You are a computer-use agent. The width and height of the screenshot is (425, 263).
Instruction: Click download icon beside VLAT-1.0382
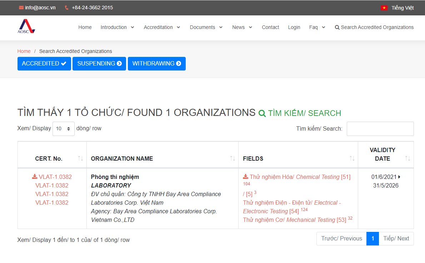coord(35,177)
